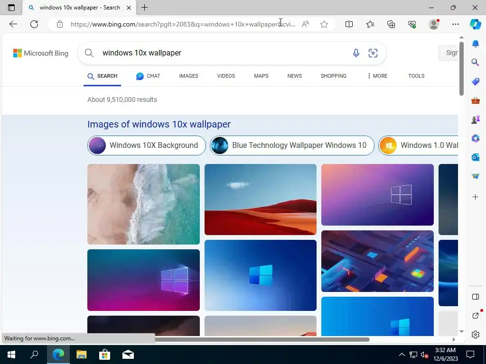Screen dimensions: 486x364
Task: Open taskbar Search magnifier
Action: tap(34, 355)
